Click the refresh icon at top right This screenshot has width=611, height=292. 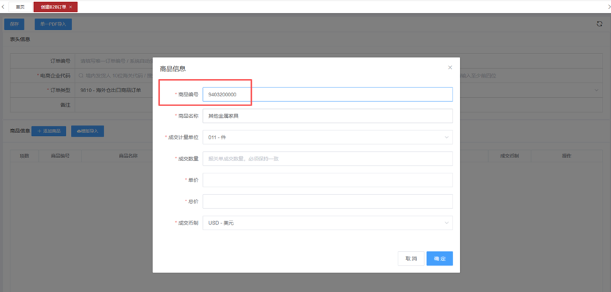(x=599, y=24)
